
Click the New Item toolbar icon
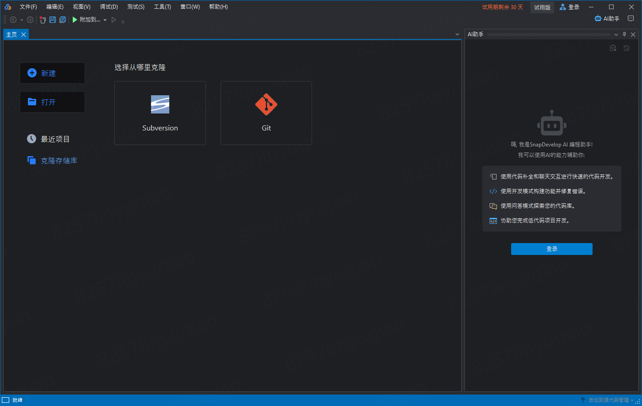[43, 20]
